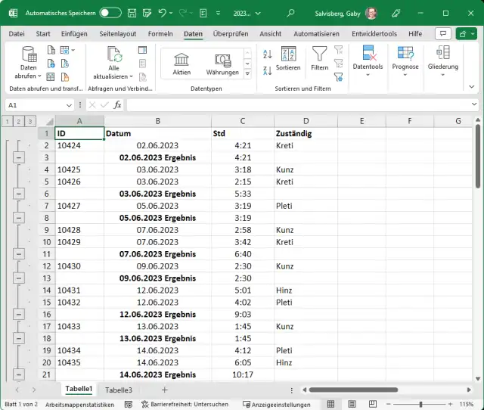The height and width of the screenshot is (410, 484).
Task: Click the Filtern funnel icon
Action: point(320,54)
